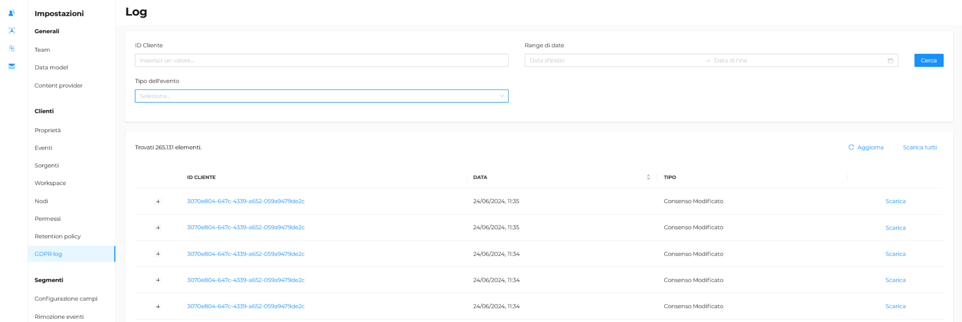
Task: Open Content provider settings
Action: tap(58, 86)
